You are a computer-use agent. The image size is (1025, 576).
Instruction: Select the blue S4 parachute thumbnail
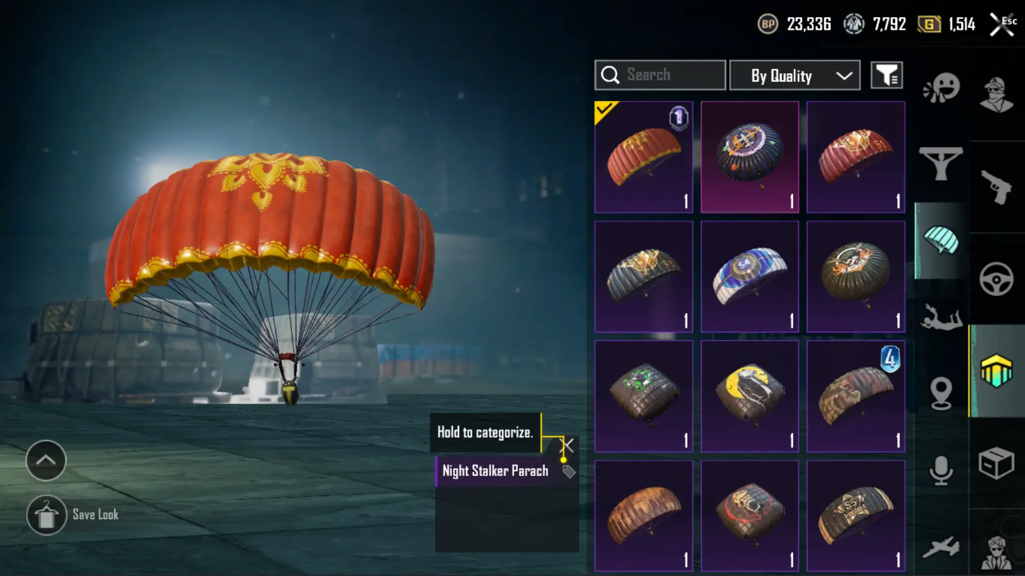click(x=750, y=276)
